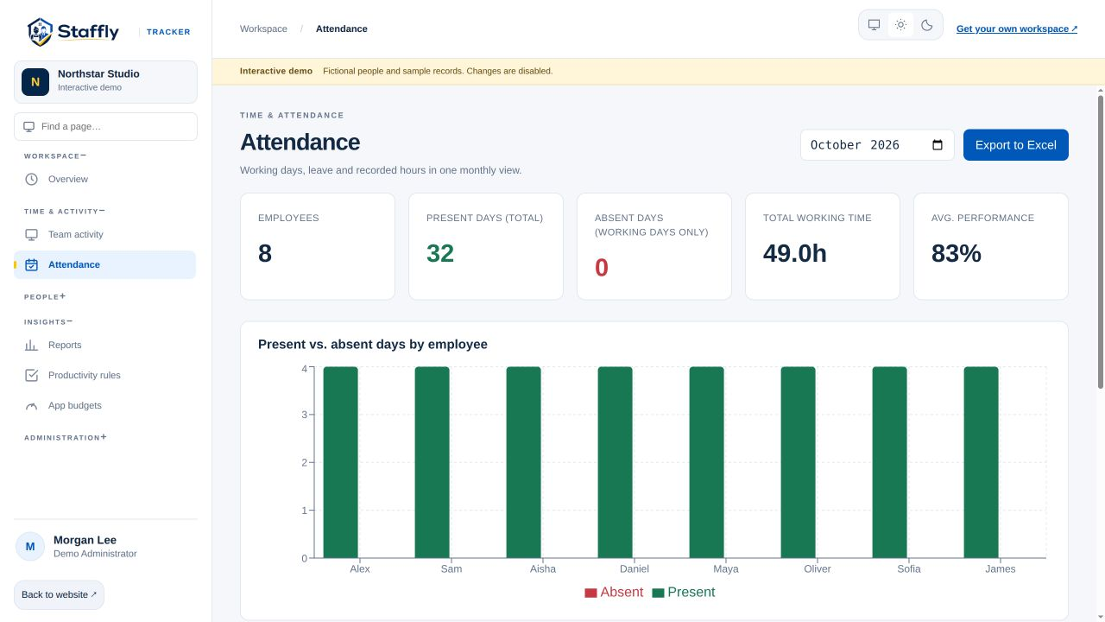Open the Team activity page
Screen dimensions: 1105x622
105,234
